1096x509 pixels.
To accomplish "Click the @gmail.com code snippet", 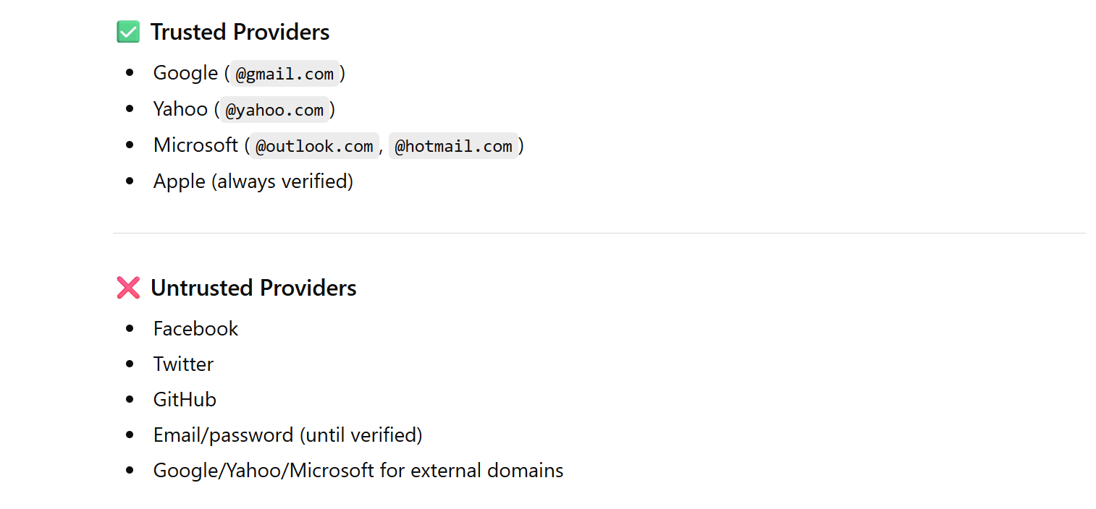I will click(284, 74).
